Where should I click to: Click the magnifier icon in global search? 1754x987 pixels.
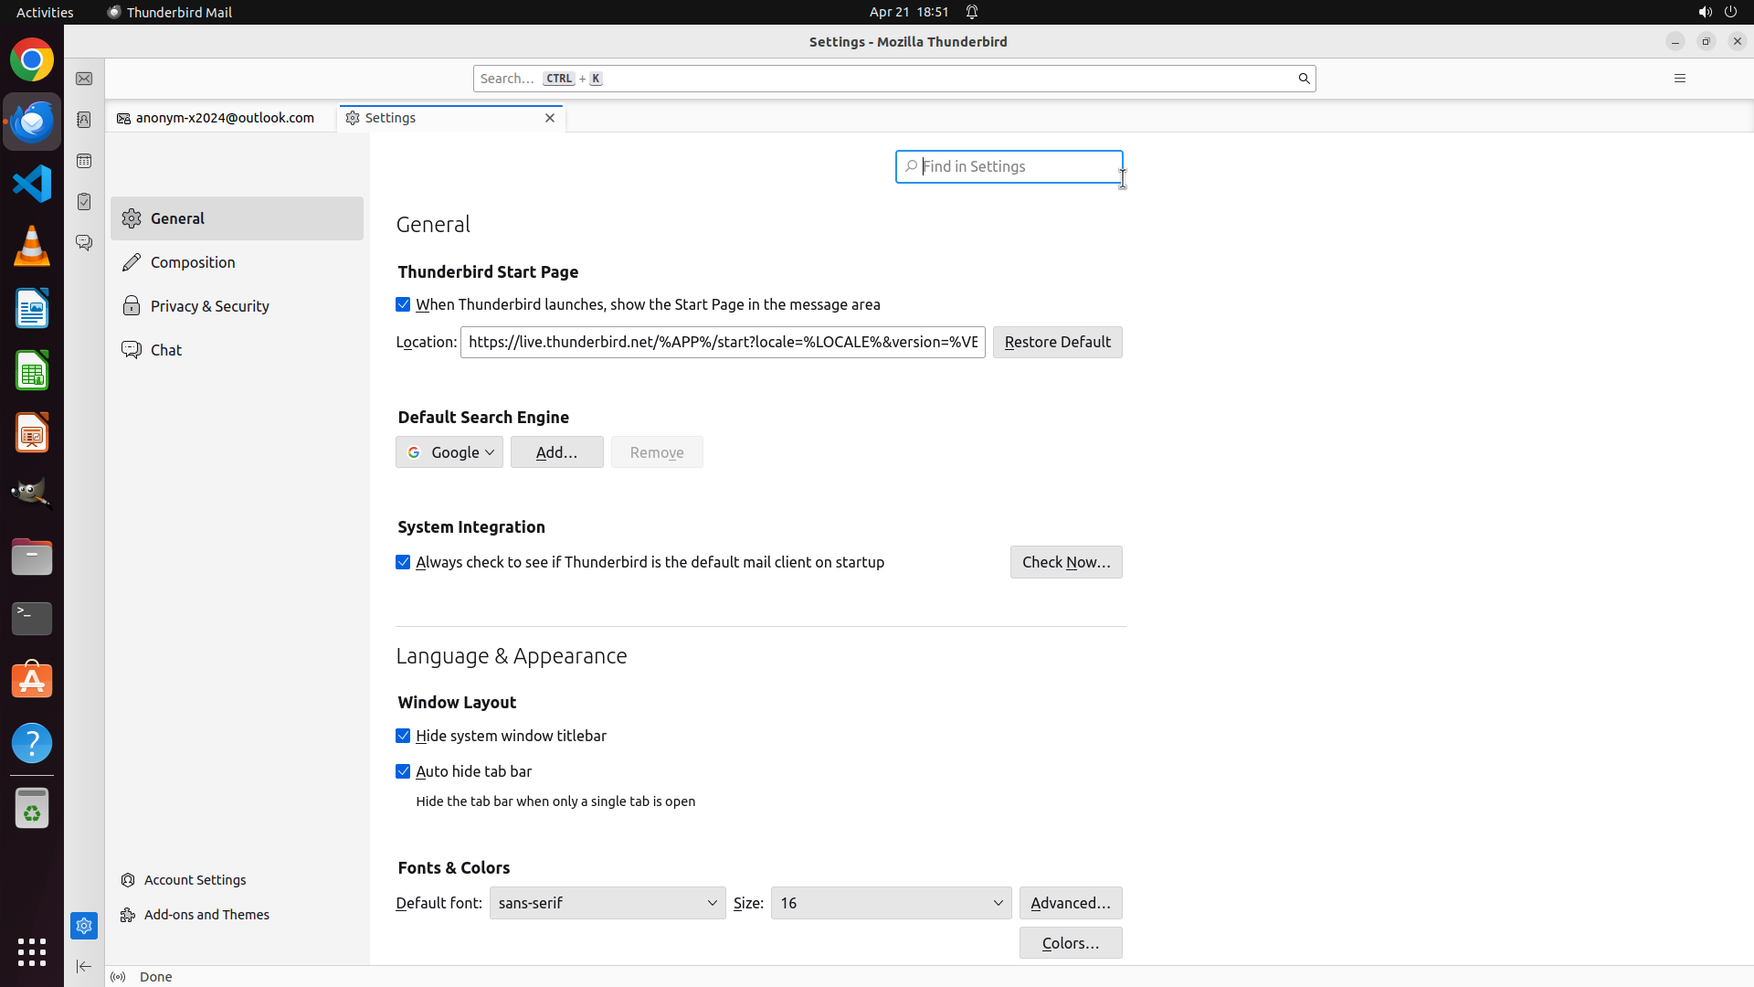(1304, 79)
